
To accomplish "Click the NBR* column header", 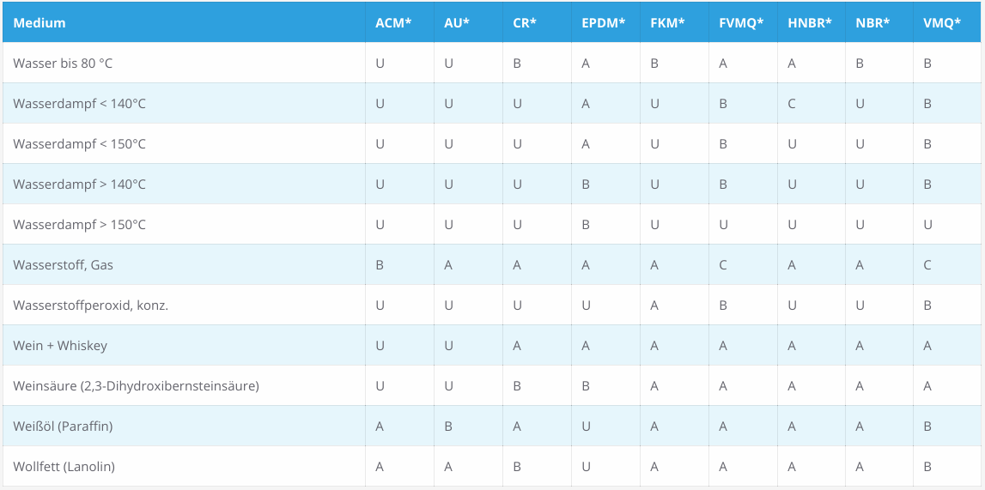I will tap(873, 23).
